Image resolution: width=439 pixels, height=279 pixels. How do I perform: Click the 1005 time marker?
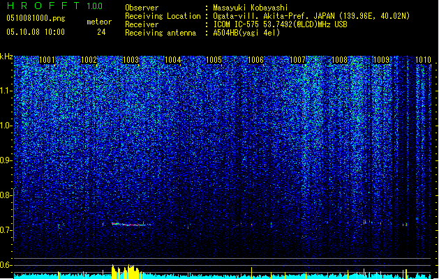click(214, 60)
